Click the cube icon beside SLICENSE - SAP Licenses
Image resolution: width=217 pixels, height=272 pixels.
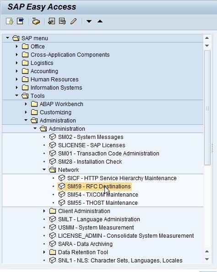53,145
